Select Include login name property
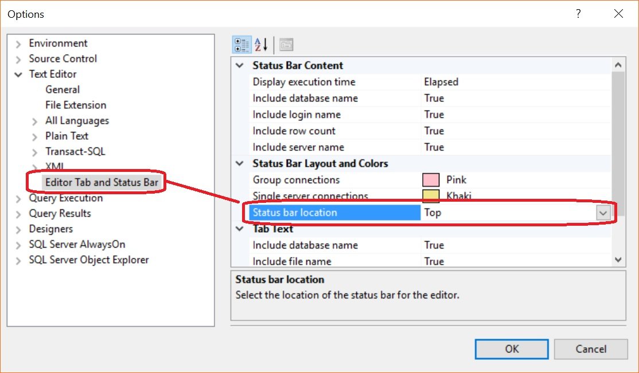 (297, 115)
